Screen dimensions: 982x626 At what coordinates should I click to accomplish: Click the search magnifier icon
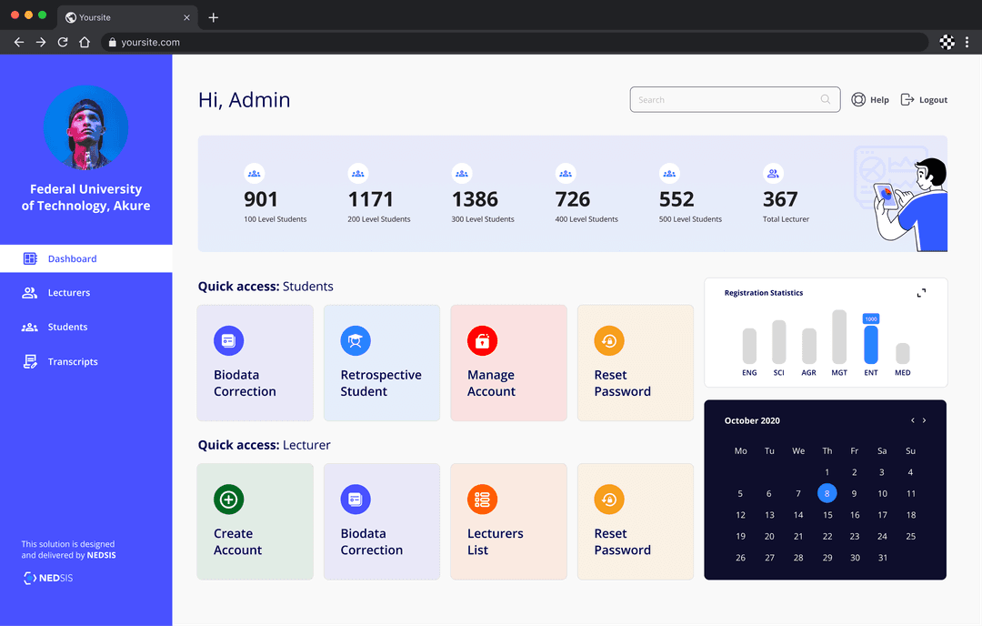tap(826, 100)
